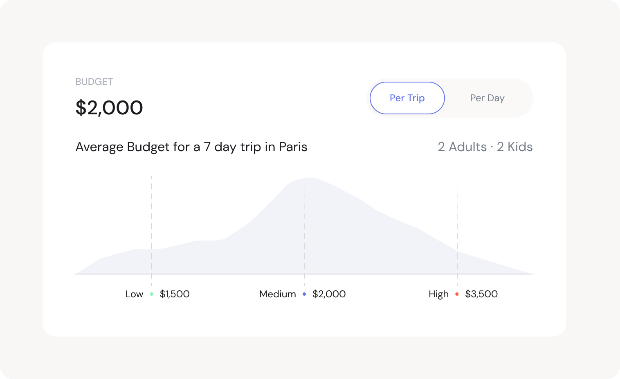Click the High label under the chart
The width and height of the screenshot is (620, 379).
pyautogui.click(x=438, y=294)
